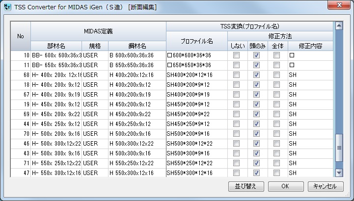Viewport: 354px width, 201px height.
Task: Check 全体 for row No 11
Action: pos(276,65)
